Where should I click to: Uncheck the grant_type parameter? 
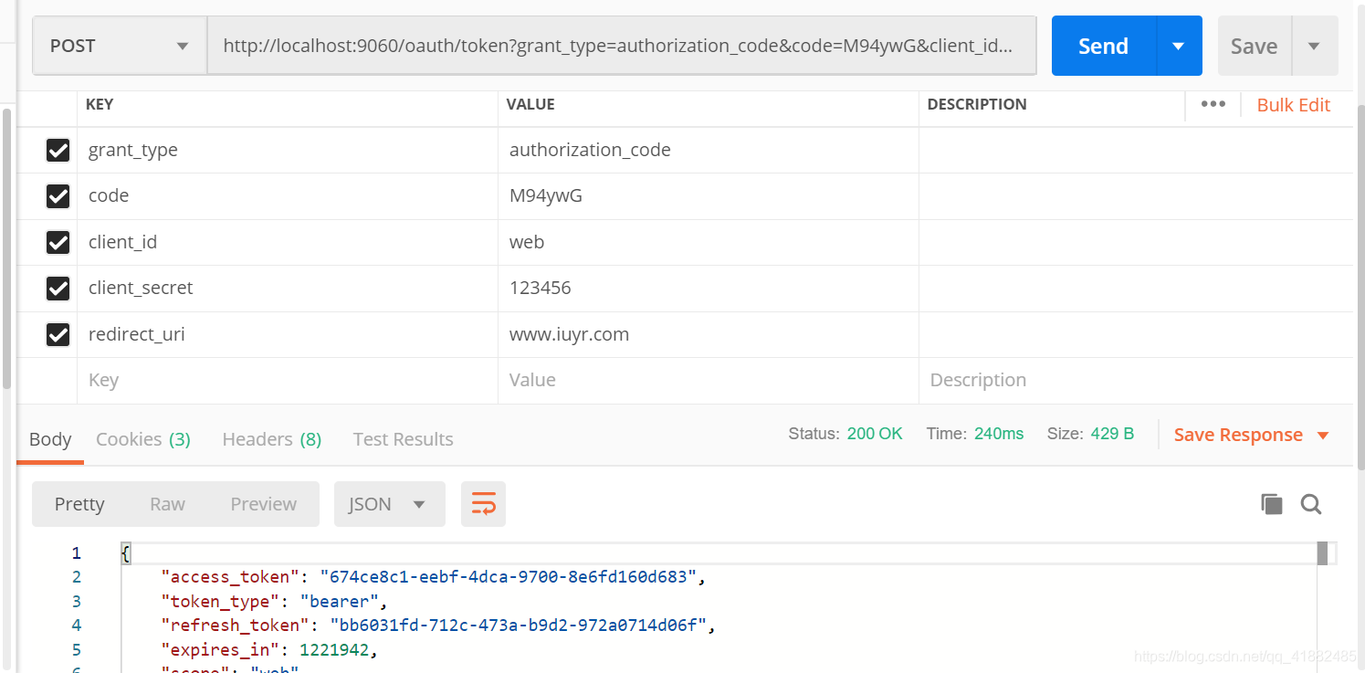point(58,150)
